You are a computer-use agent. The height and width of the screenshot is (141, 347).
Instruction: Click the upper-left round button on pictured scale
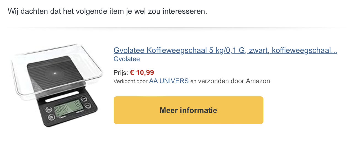pos(48,109)
